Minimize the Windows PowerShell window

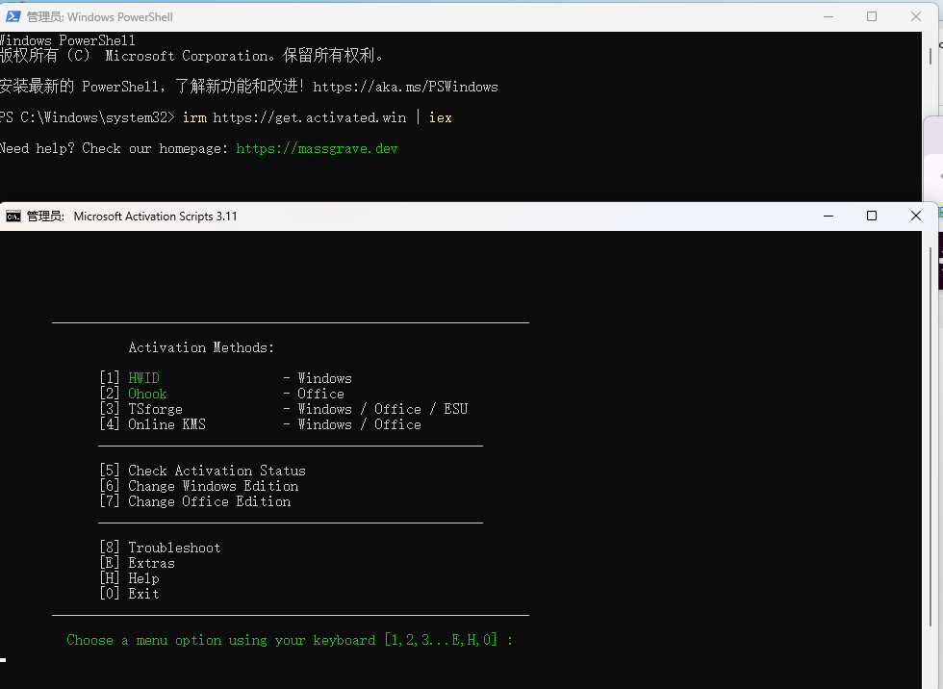(x=828, y=16)
